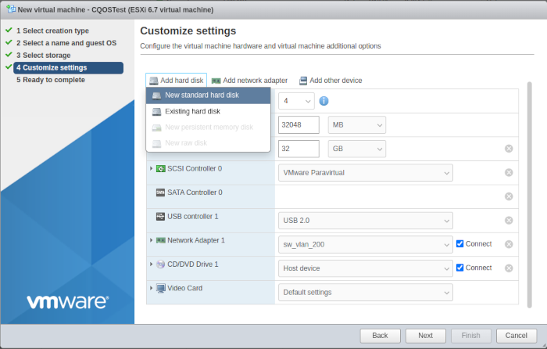
Task: Go to step 1 Select creation type
Action: coord(52,31)
